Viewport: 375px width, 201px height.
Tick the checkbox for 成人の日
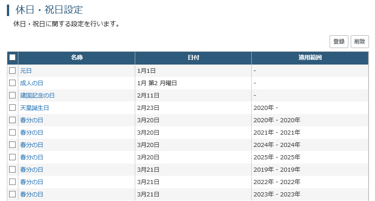coord(12,83)
